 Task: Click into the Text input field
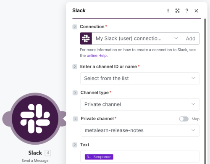pyautogui.click(x=140, y=156)
